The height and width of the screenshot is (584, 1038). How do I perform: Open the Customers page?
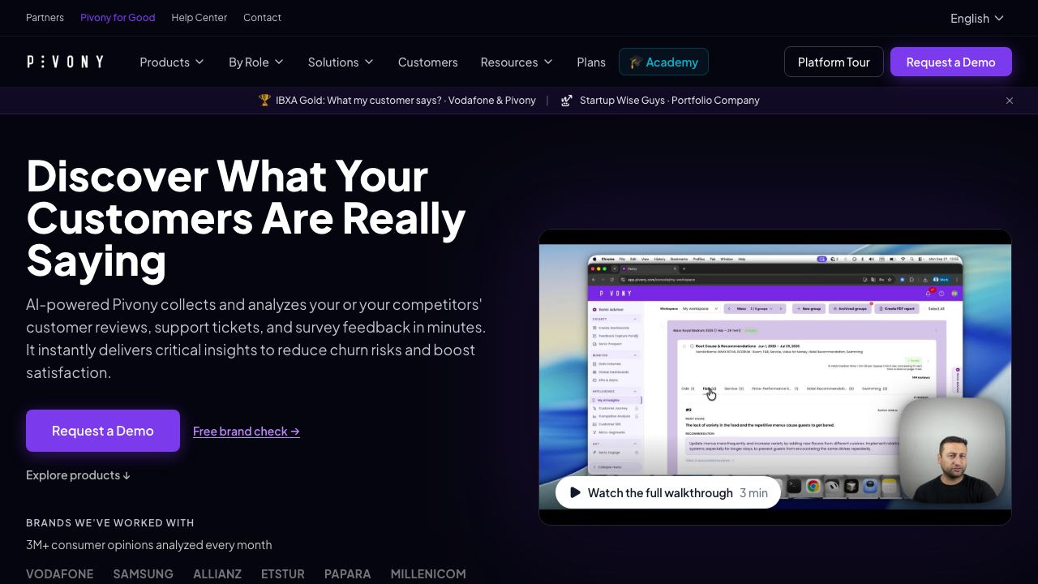click(x=427, y=62)
